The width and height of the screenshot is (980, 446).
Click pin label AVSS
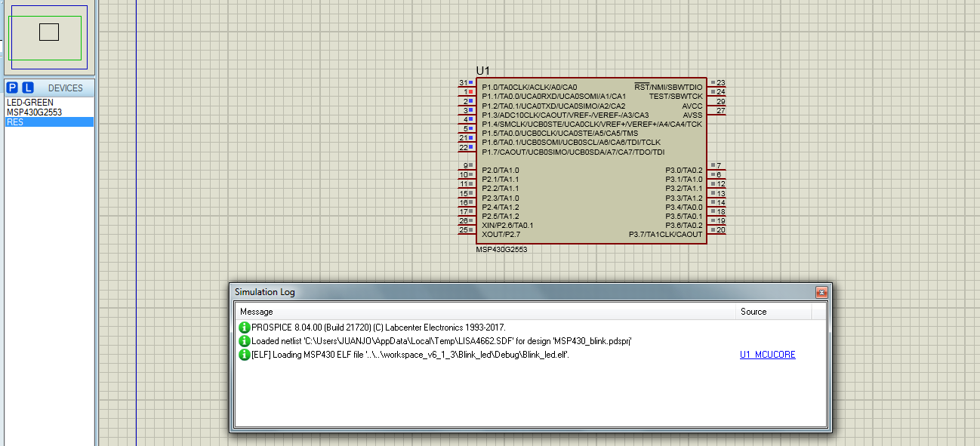click(692, 115)
